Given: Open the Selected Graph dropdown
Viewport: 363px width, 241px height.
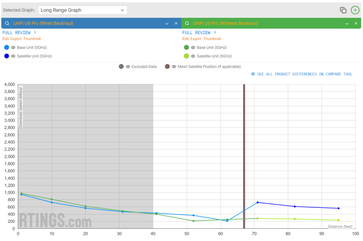Looking at the screenshot, I should click(x=82, y=10).
